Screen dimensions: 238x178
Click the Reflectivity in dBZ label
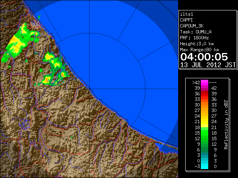coord(226,125)
